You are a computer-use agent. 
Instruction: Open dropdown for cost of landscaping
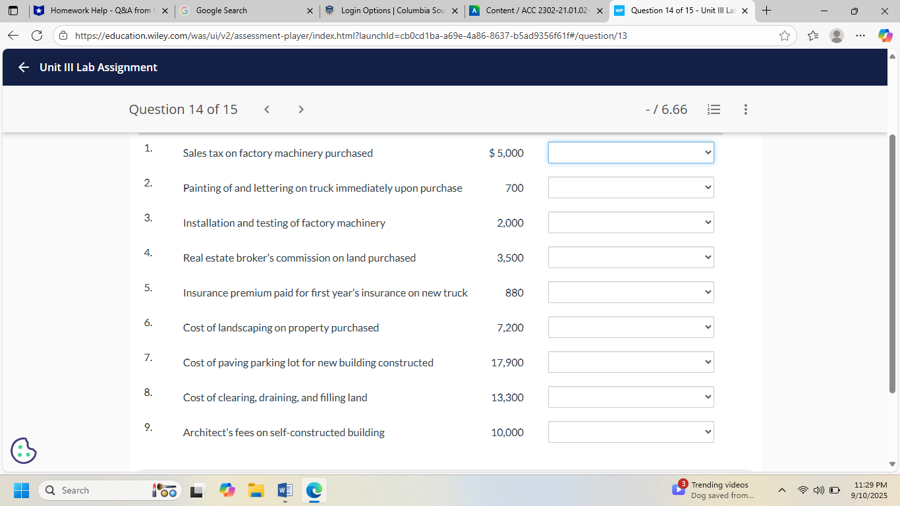(631, 327)
